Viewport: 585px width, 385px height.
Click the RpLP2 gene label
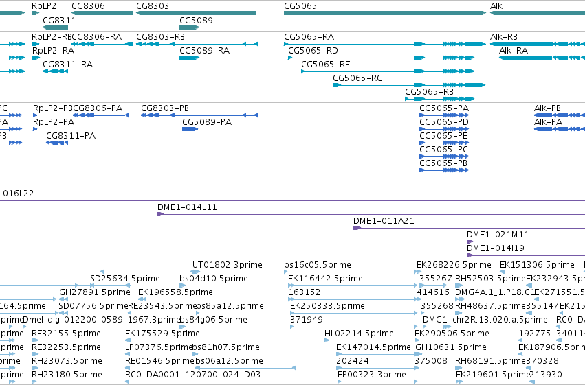(x=44, y=6)
